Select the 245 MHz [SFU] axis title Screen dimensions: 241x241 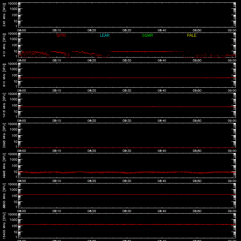(4, 15)
